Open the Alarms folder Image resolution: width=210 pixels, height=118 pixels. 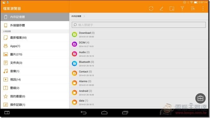139,83
